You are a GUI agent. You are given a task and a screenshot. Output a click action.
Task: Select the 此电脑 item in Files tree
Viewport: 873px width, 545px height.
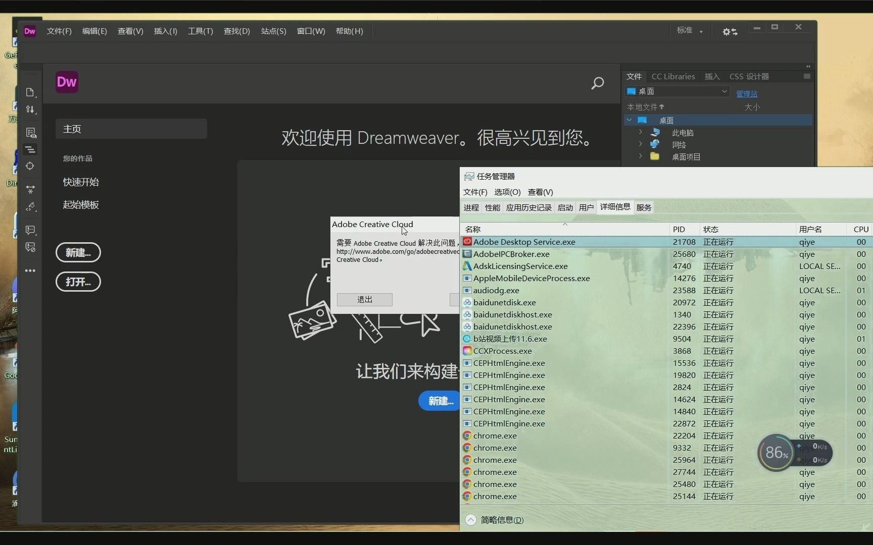click(x=683, y=133)
